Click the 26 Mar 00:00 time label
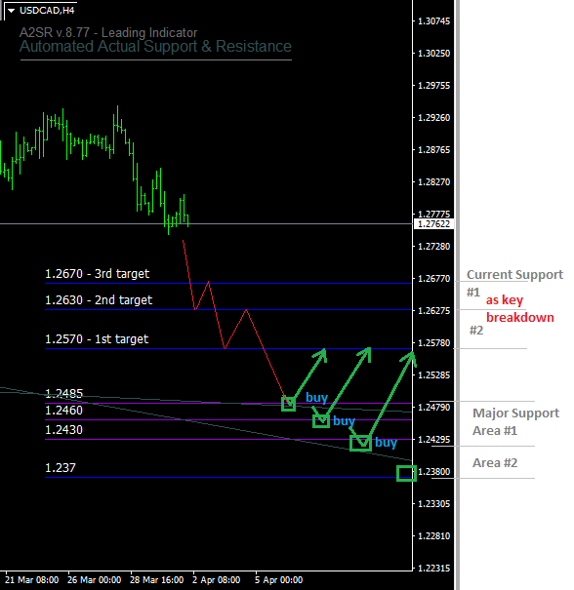The width and height of the screenshot is (574, 590). click(x=95, y=580)
